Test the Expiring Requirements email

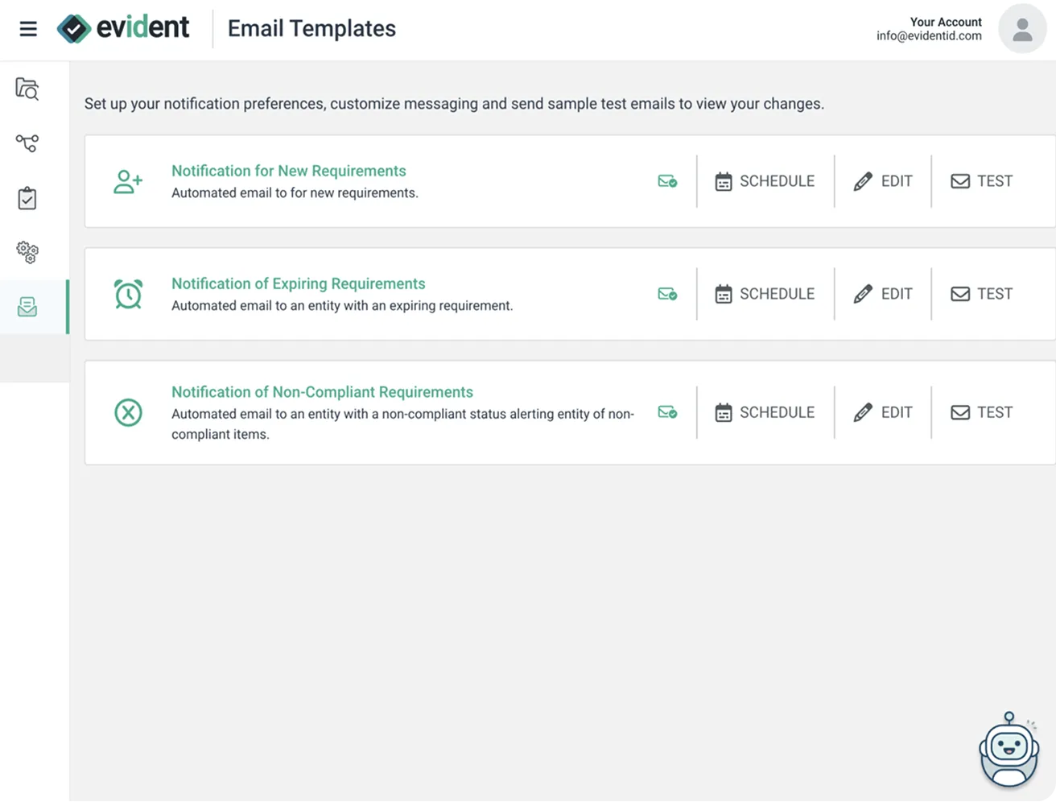(x=981, y=294)
